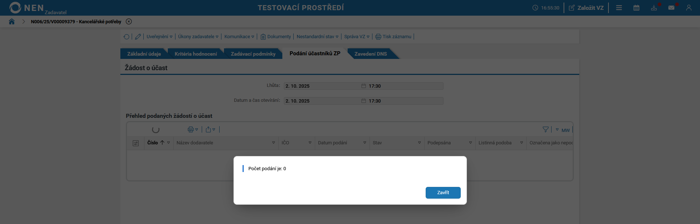The image size is (700, 224).
Task: Select the Podání účastníků ZP tab
Action: (315, 53)
